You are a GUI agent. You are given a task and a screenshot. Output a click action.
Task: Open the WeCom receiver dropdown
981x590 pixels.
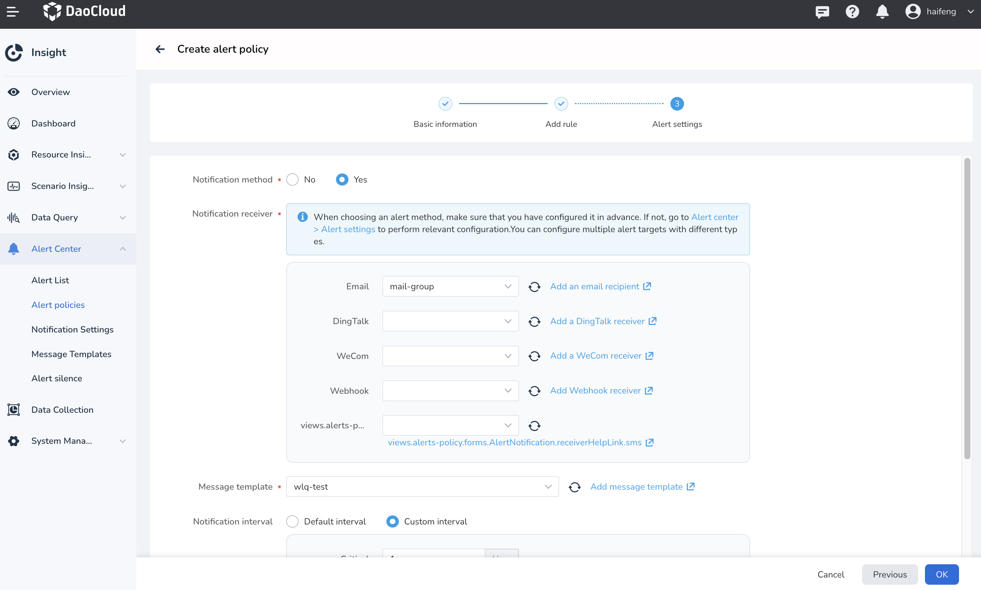(450, 356)
